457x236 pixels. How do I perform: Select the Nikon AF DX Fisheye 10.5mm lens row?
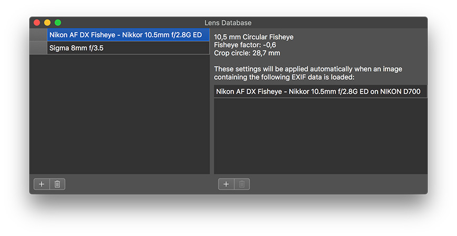click(x=128, y=35)
